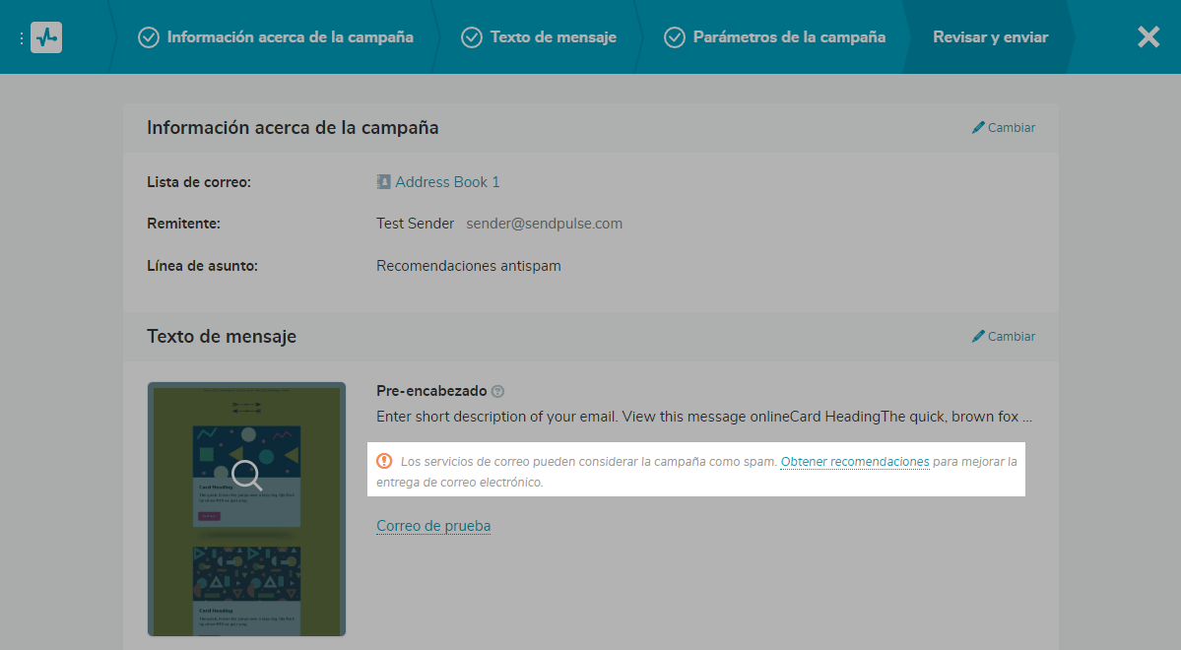
Task: Open the three-dot menu beside the logo
Action: pos(21,38)
